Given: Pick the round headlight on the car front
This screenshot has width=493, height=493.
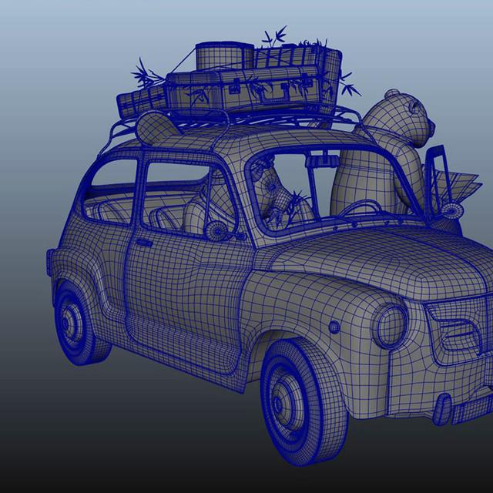Looking at the screenshot, I should 392,327.
